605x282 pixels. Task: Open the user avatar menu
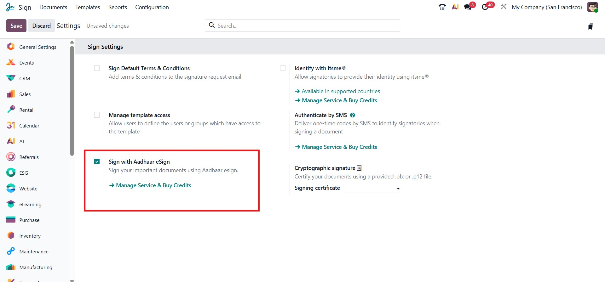[592, 7]
